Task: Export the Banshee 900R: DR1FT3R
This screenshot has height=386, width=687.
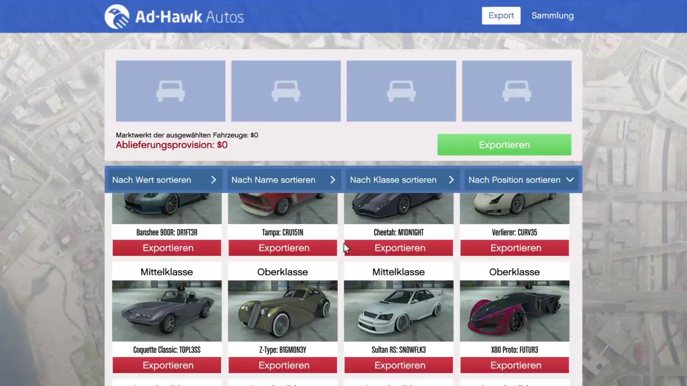Action: [x=167, y=248]
